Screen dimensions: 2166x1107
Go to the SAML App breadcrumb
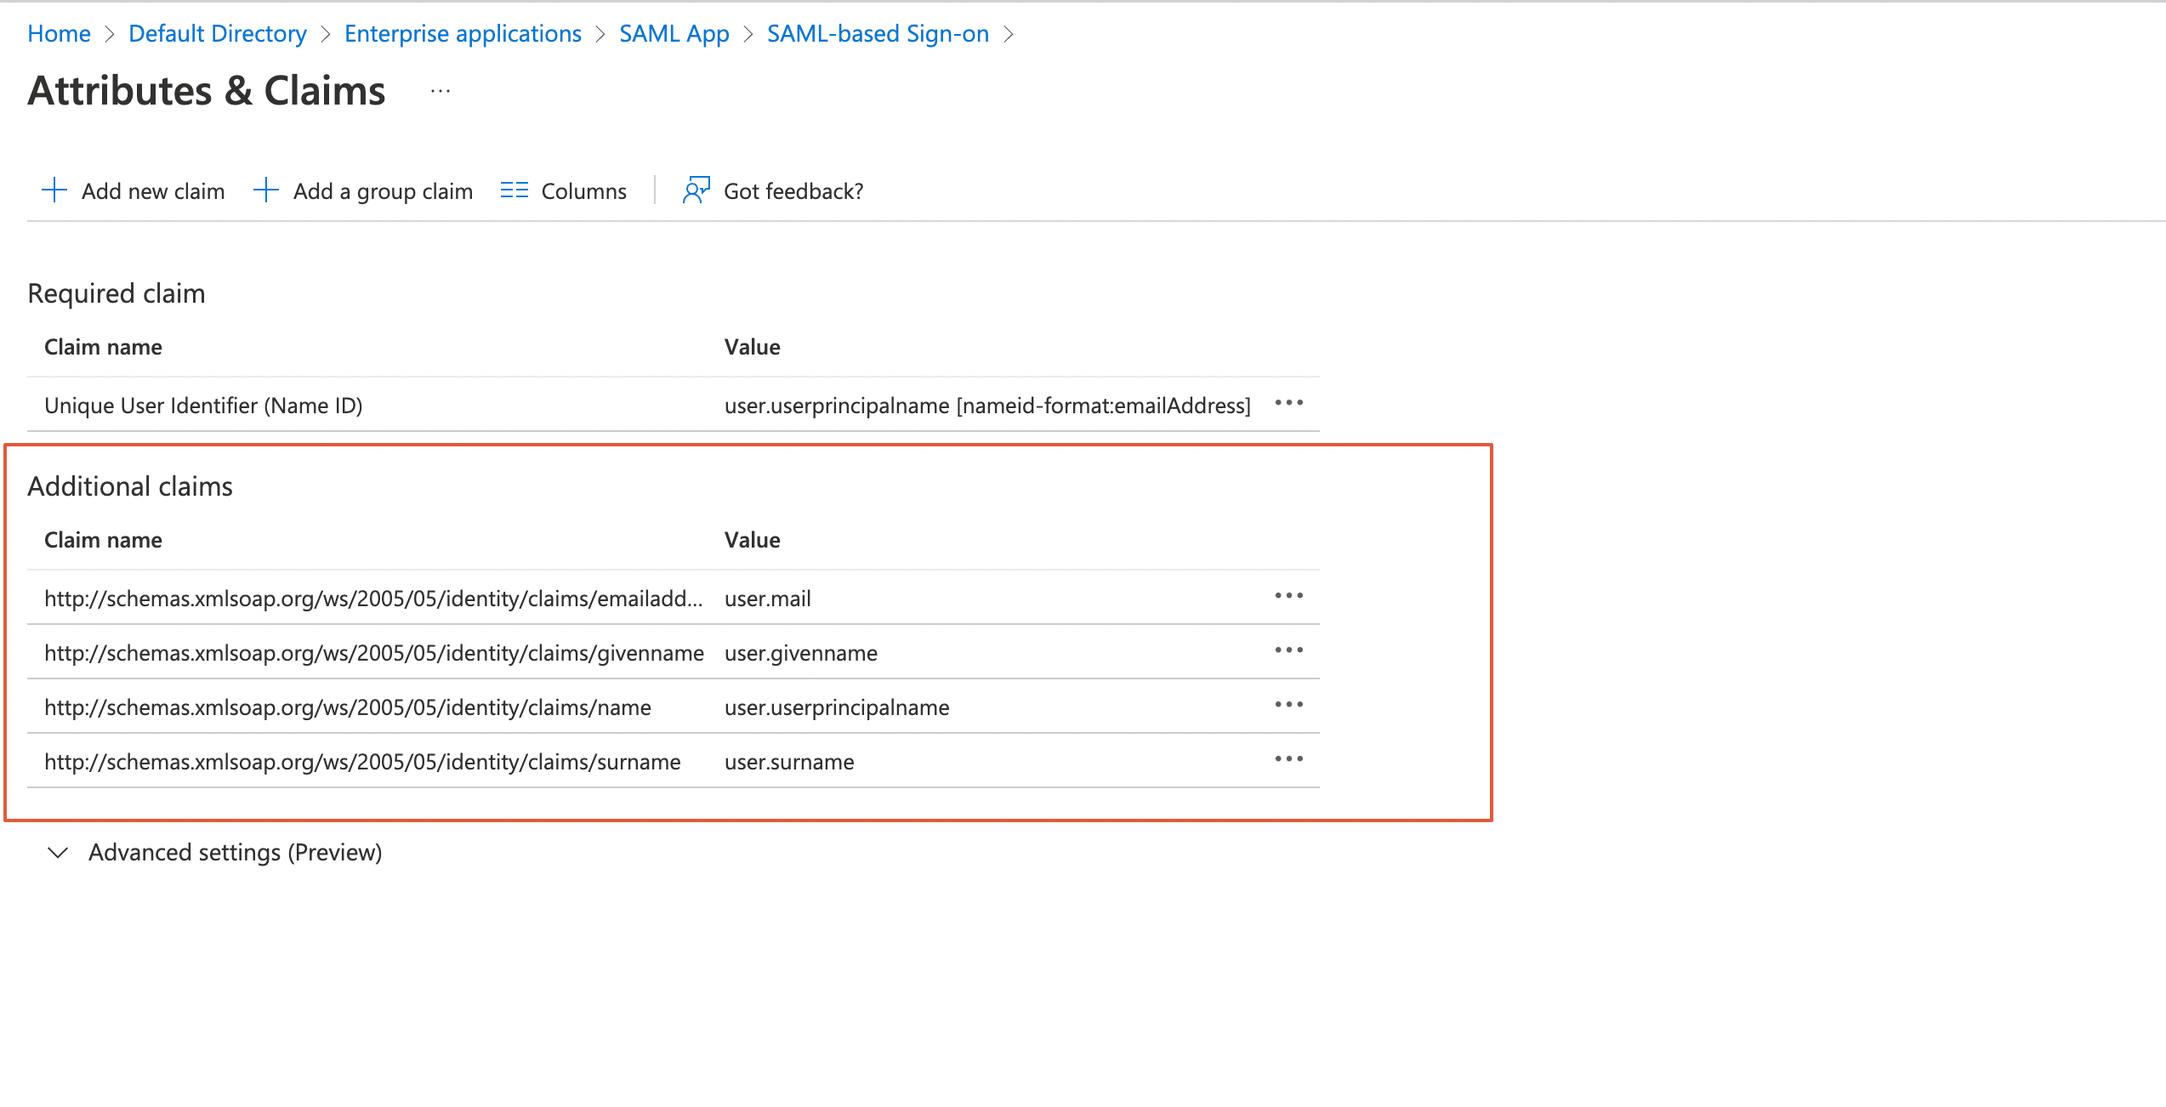pyautogui.click(x=674, y=34)
